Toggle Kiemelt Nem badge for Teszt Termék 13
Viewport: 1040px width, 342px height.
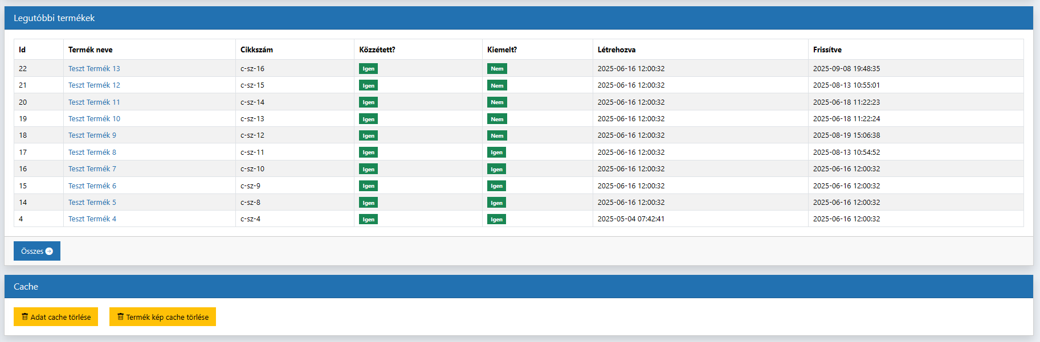pyautogui.click(x=497, y=69)
